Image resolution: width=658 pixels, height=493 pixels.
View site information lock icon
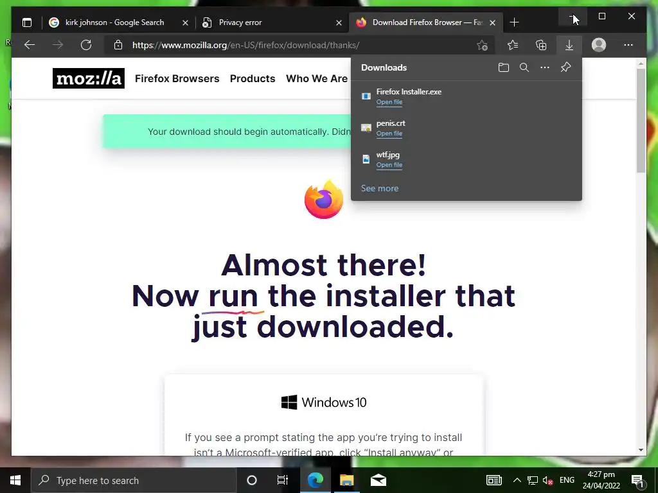point(118,45)
